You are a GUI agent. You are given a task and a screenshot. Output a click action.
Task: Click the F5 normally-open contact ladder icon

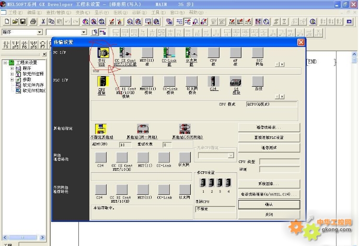(6, 44)
